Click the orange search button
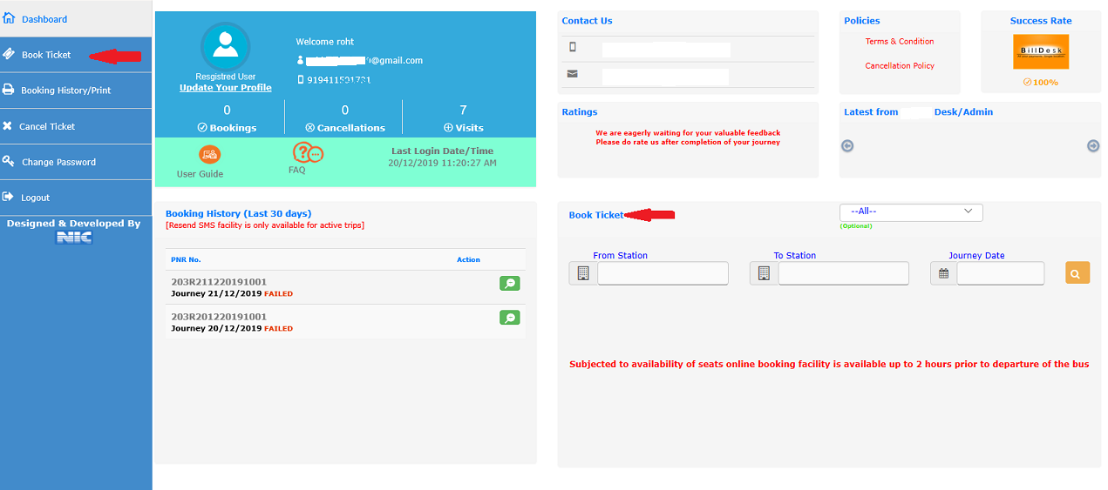Image resolution: width=1108 pixels, height=490 pixels. (1077, 272)
